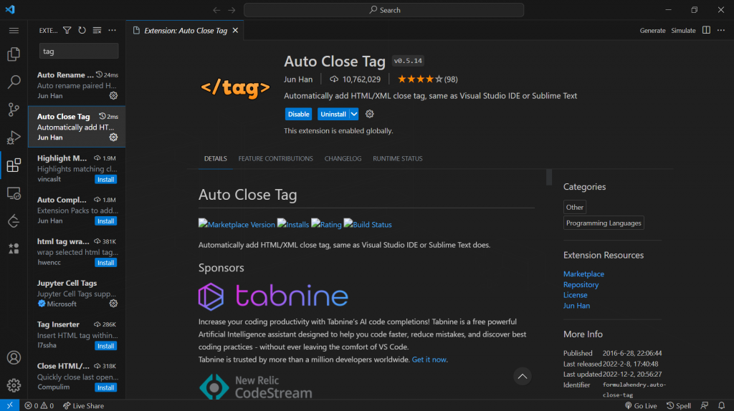Image resolution: width=734 pixels, height=411 pixels.
Task: Open errors and warnings status item
Action: click(39, 405)
